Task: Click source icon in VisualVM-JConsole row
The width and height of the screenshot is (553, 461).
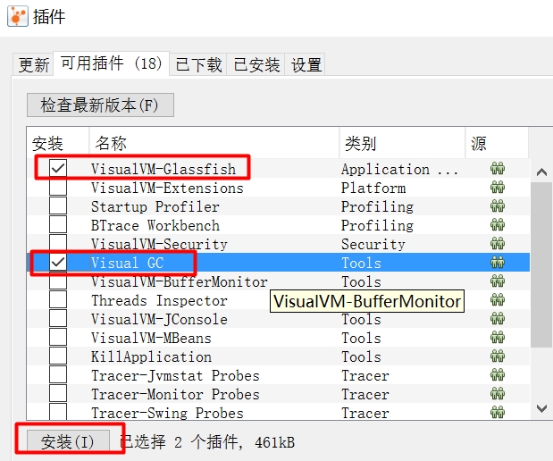Action: coord(498,319)
